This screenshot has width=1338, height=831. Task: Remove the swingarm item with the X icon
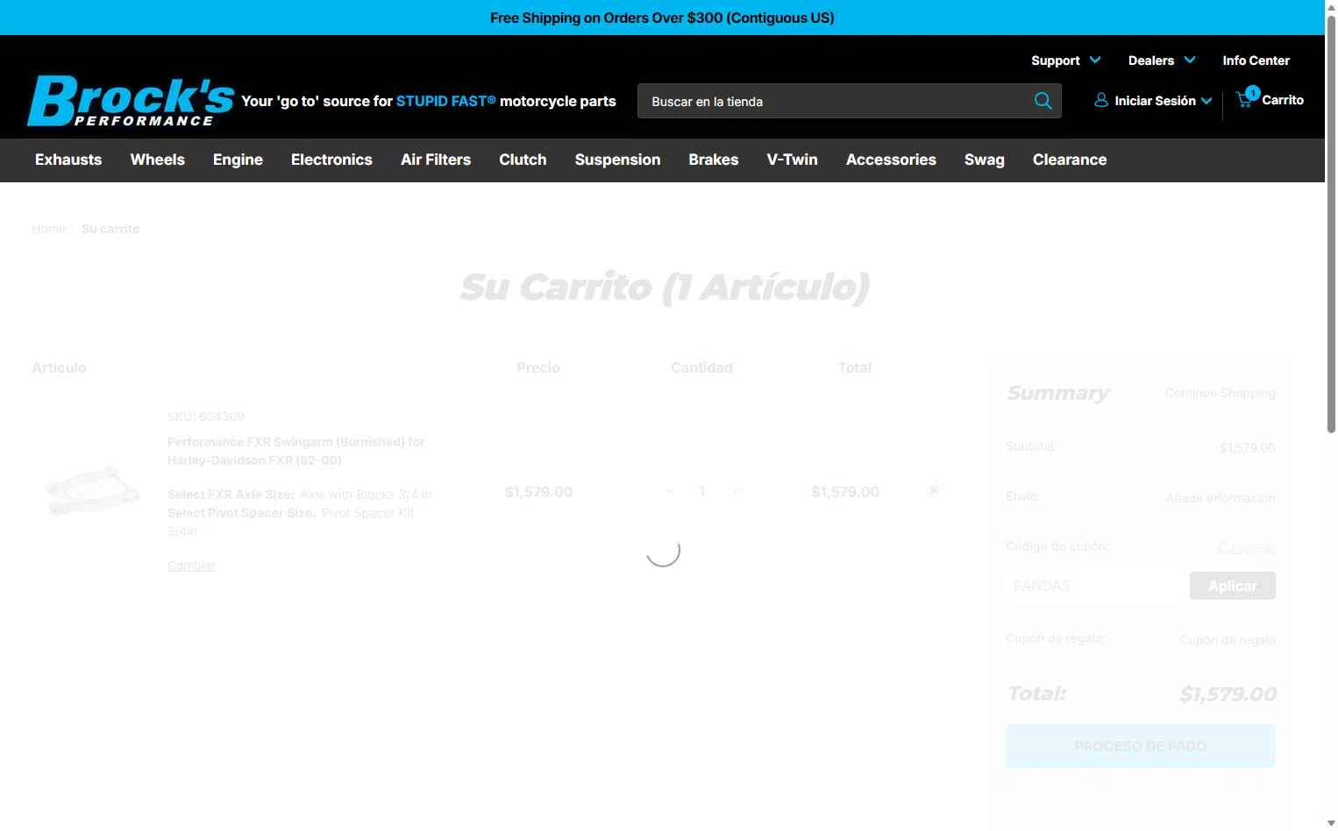934,490
